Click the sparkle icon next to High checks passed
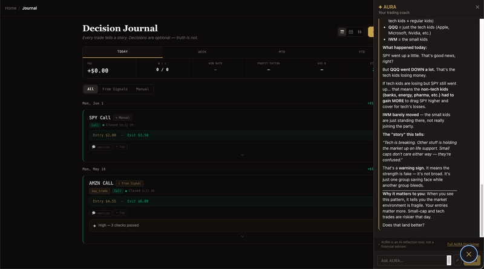The height and width of the screenshot is (269, 484). point(94,226)
